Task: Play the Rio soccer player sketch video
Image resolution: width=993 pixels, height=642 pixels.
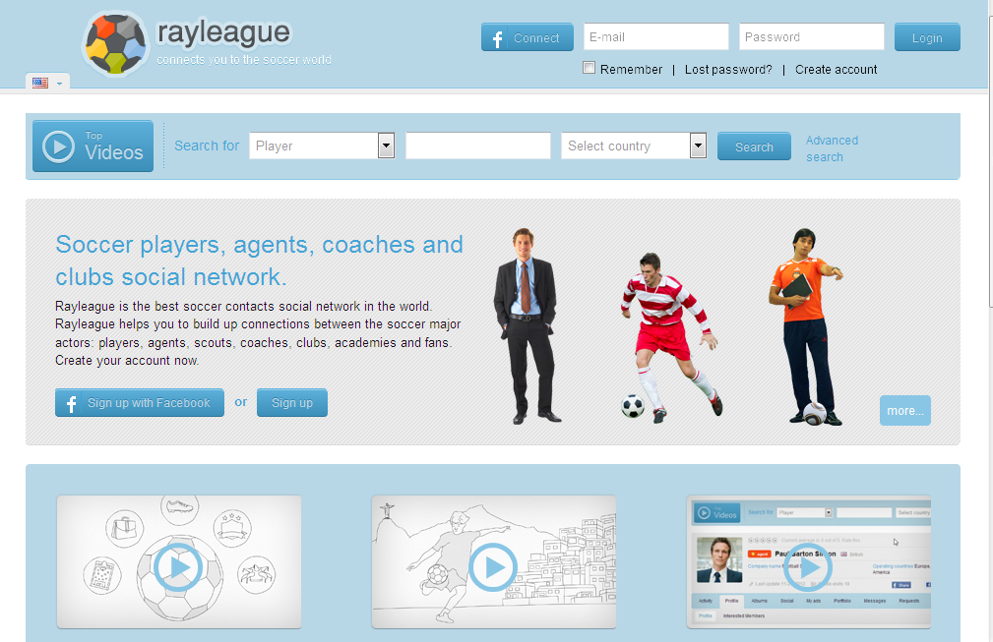Action: (493, 566)
